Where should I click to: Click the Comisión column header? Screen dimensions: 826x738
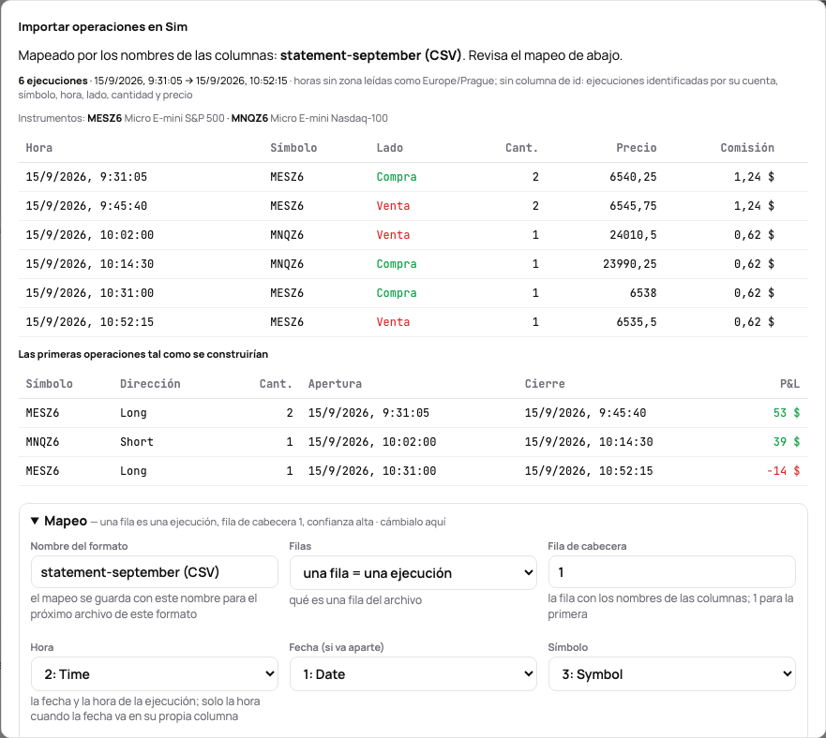pyautogui.click(x=747, y=148)
